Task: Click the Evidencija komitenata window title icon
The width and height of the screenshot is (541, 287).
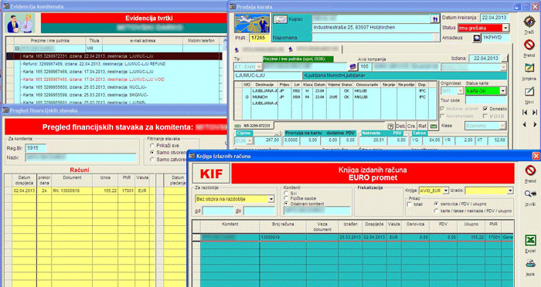Action: [x=6, y=6]
